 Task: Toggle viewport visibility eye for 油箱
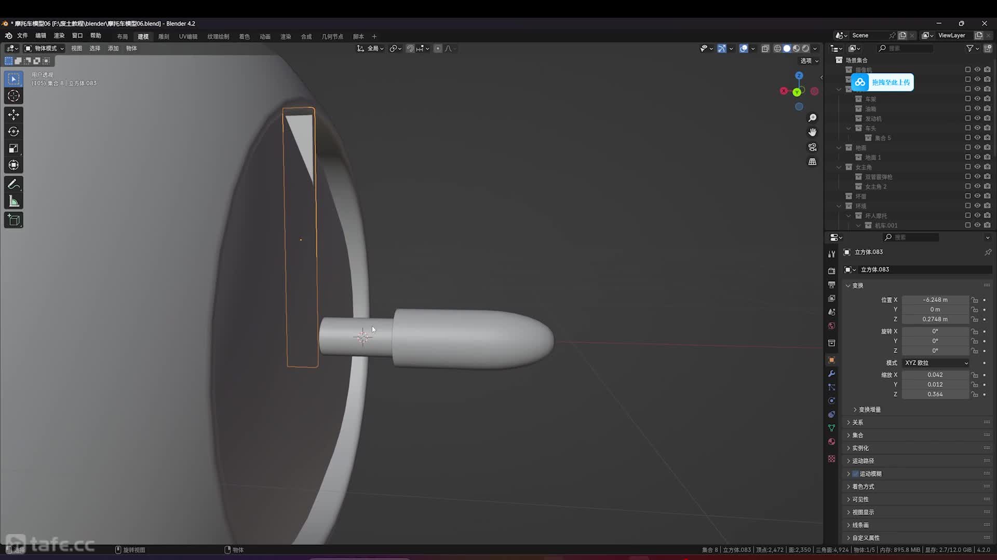pyautogui.click(x=977, y=108)
